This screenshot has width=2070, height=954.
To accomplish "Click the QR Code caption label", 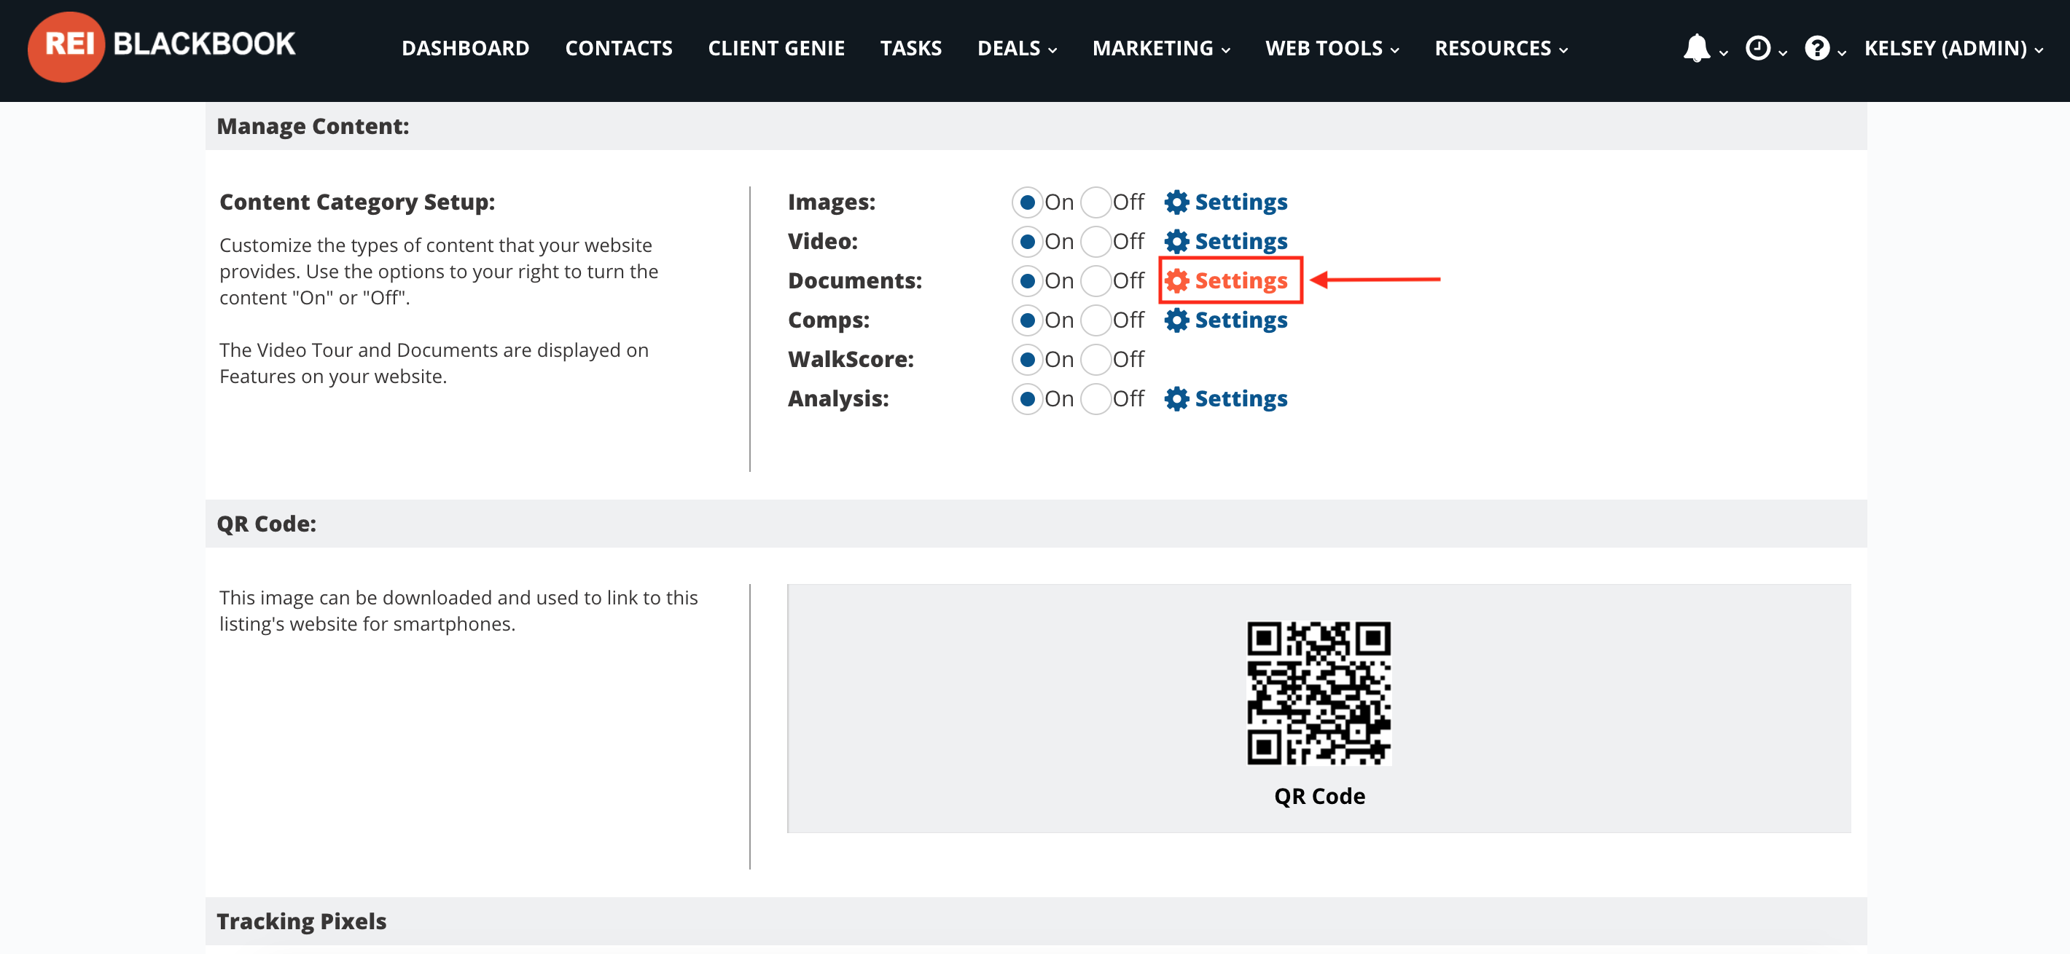I will click(x=1319, y=796).
